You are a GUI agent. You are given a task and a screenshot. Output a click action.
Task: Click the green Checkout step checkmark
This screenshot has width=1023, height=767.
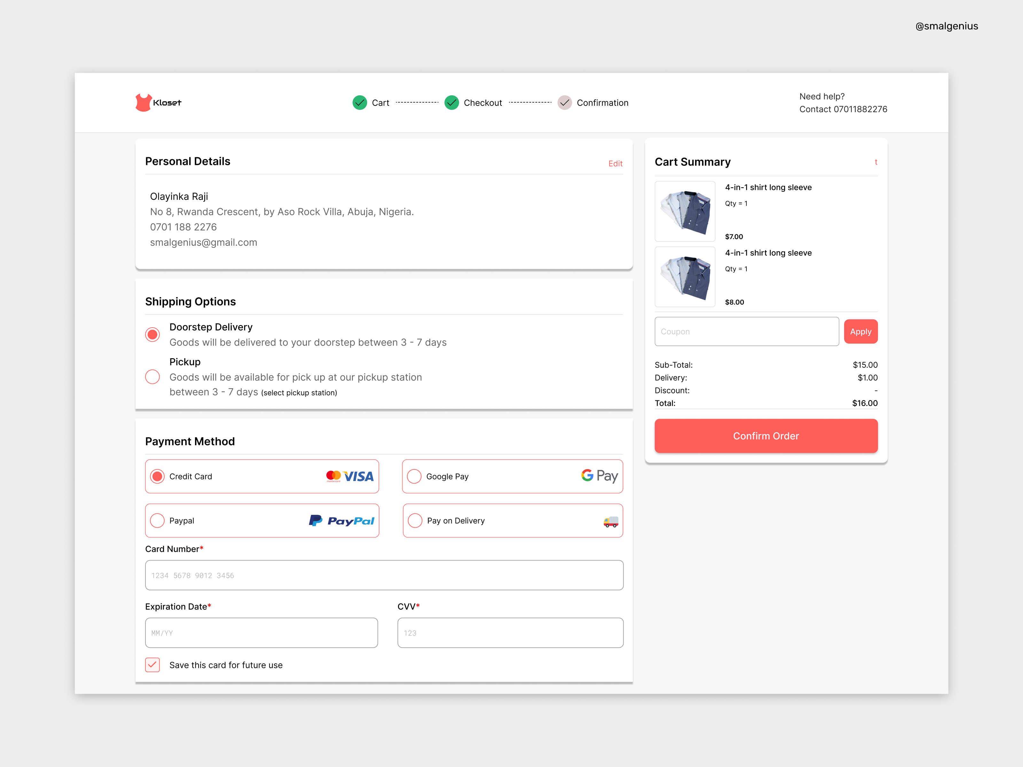[x=451, y=103]
